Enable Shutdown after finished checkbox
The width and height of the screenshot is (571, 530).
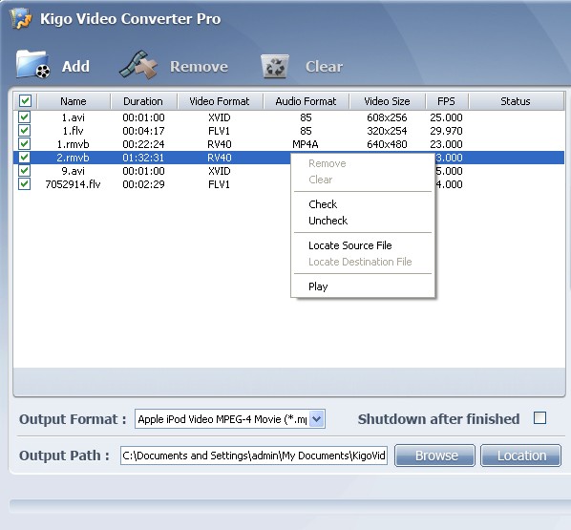point(539,418)
